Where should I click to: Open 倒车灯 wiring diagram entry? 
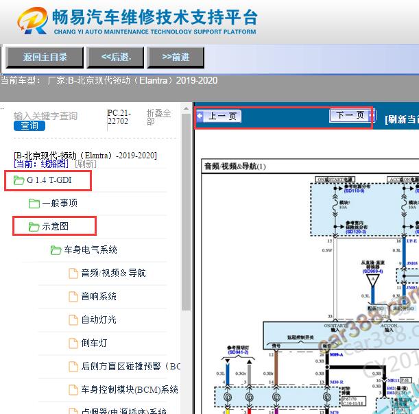tap(95, 343)
